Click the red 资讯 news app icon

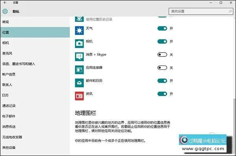point(79,96)
